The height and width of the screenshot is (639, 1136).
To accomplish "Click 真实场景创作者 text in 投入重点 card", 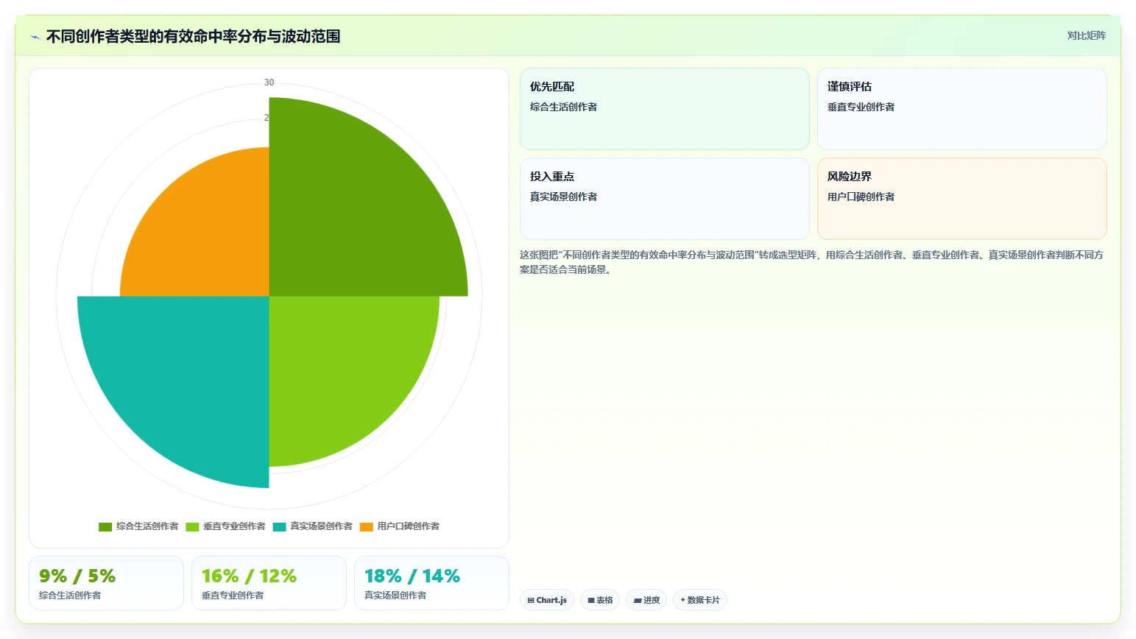I will 563,197.
